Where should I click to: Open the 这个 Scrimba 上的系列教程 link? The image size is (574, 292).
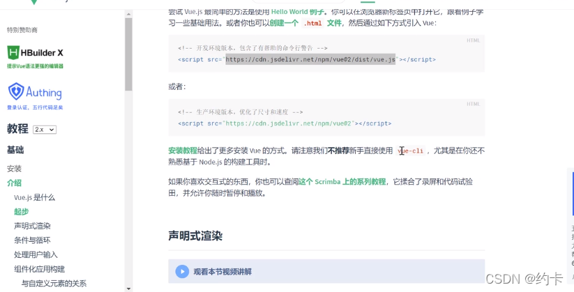pos(342,181)
